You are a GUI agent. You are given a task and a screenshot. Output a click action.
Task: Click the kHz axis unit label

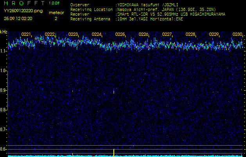[4, 32]
